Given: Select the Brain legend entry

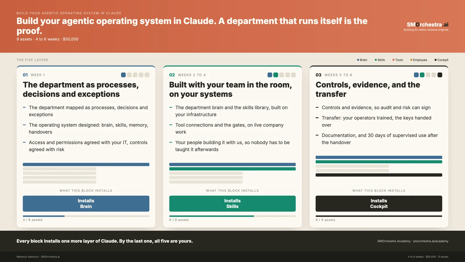Looking at the screenshot, I should (x=362, y=60).
